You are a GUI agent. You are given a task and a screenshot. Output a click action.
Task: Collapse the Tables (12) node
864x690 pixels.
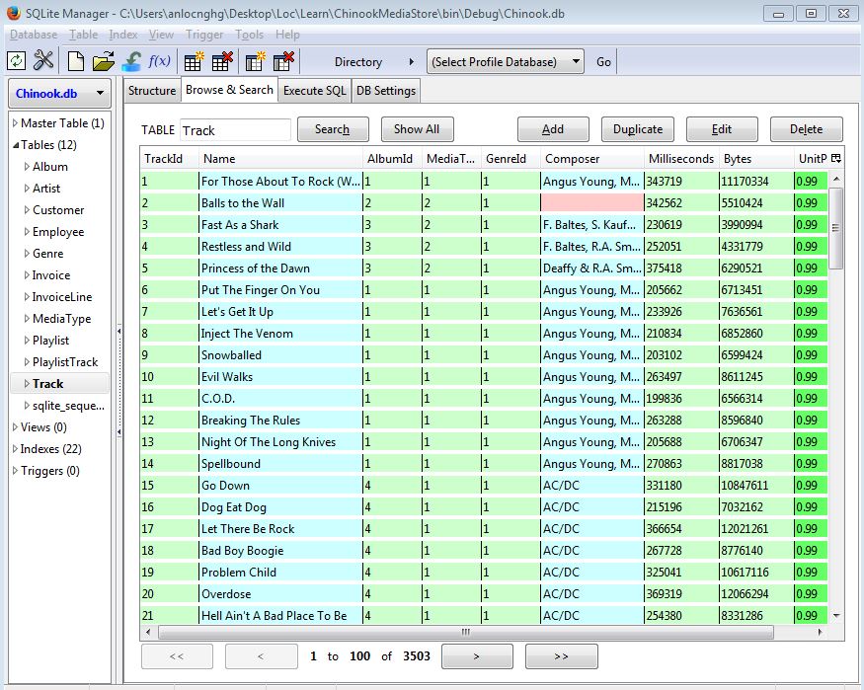click(16, 145)
